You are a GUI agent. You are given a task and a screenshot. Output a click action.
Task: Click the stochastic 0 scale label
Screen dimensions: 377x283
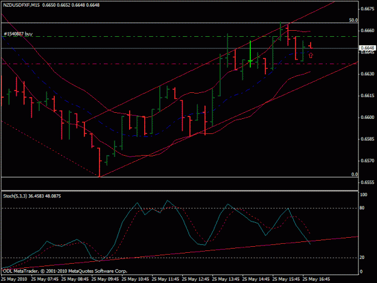[x=361, y=272]
